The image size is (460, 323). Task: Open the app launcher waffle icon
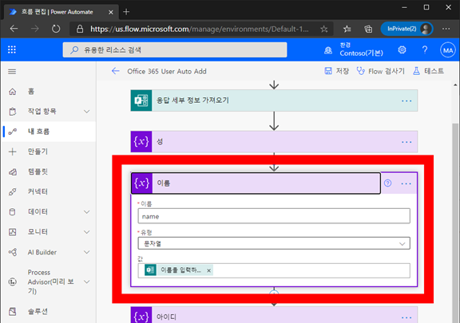click(x=12, y=49)
